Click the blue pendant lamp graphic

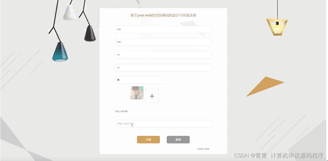60,52
